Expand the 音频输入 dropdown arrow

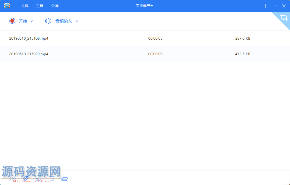coord(77,21)
